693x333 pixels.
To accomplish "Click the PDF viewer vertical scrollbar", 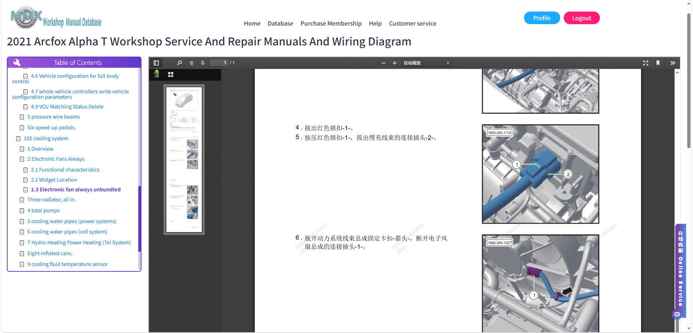I will coord(677,200).
